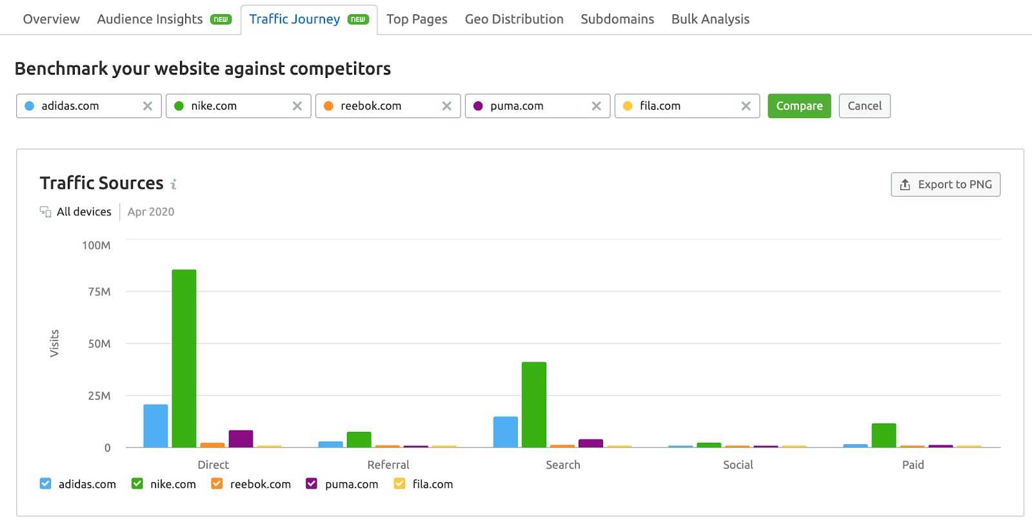This screenshot has width=1032, height=526.
Task: Click the nike.com Search traffic bar
Action: point(534,405)
